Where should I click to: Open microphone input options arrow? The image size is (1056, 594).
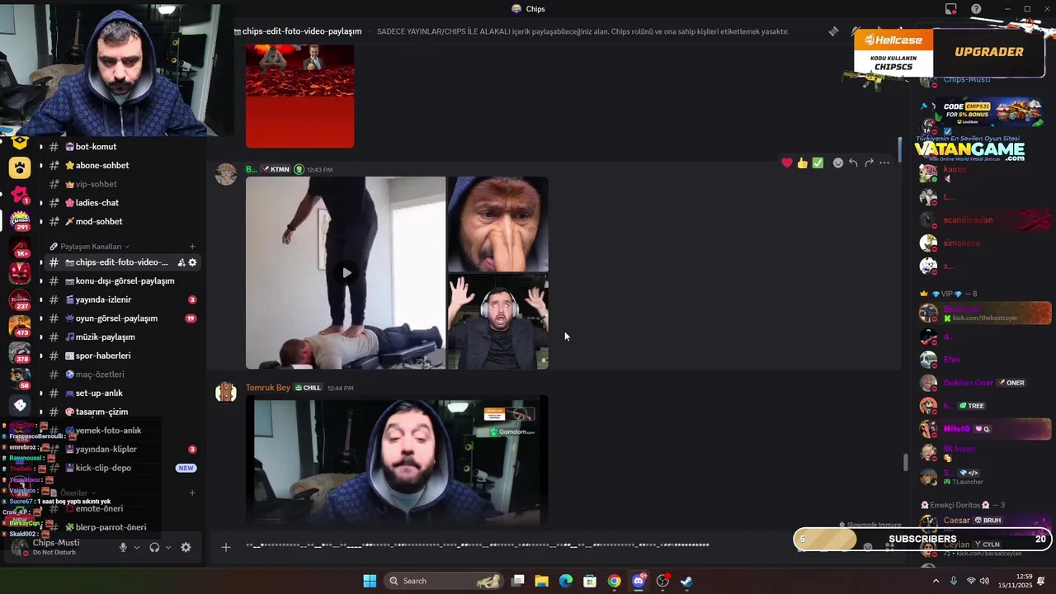pyautogui.click(x=137, y=547)
